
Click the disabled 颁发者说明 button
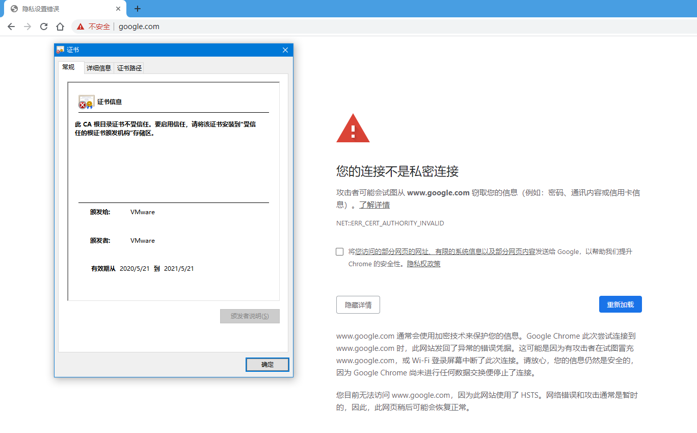click(x=250, y=316)
